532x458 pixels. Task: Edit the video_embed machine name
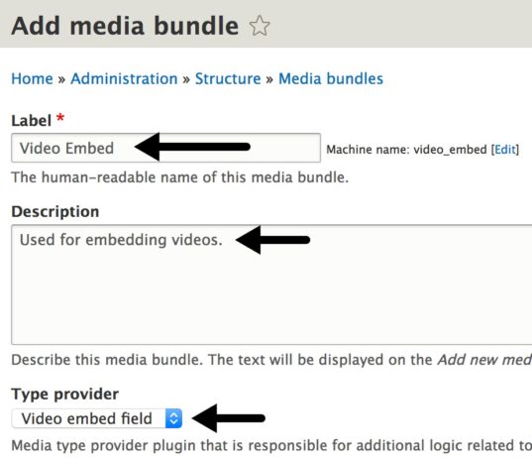(x=505, y=150)
